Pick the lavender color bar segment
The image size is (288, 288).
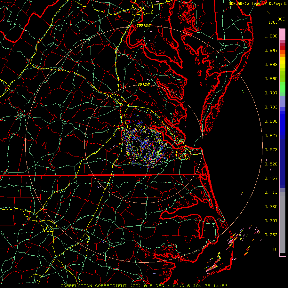pyautogui.click(x=283, y=102)
